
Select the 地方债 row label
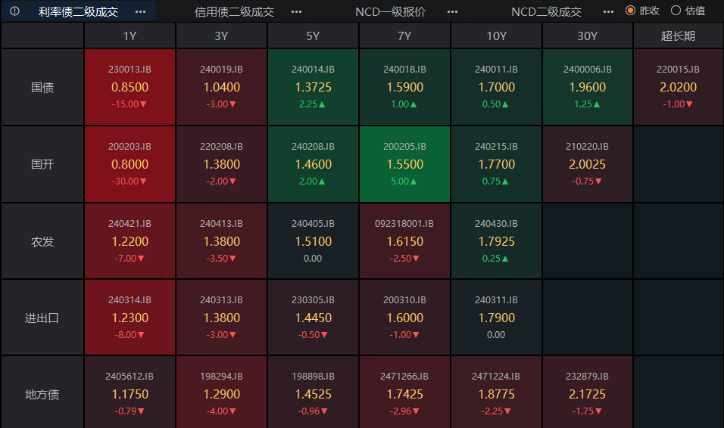(x=42, y=394)
